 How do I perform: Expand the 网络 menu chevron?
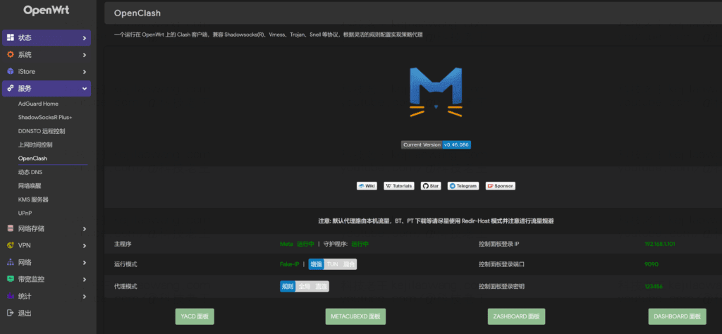click(x=85, y=263)
